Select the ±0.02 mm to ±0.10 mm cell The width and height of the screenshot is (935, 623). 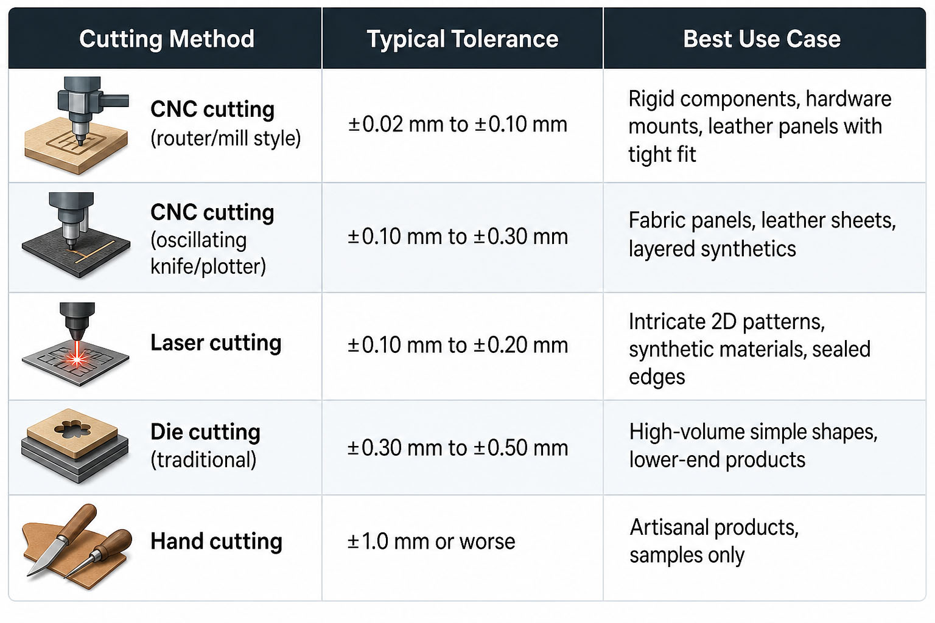458,124
